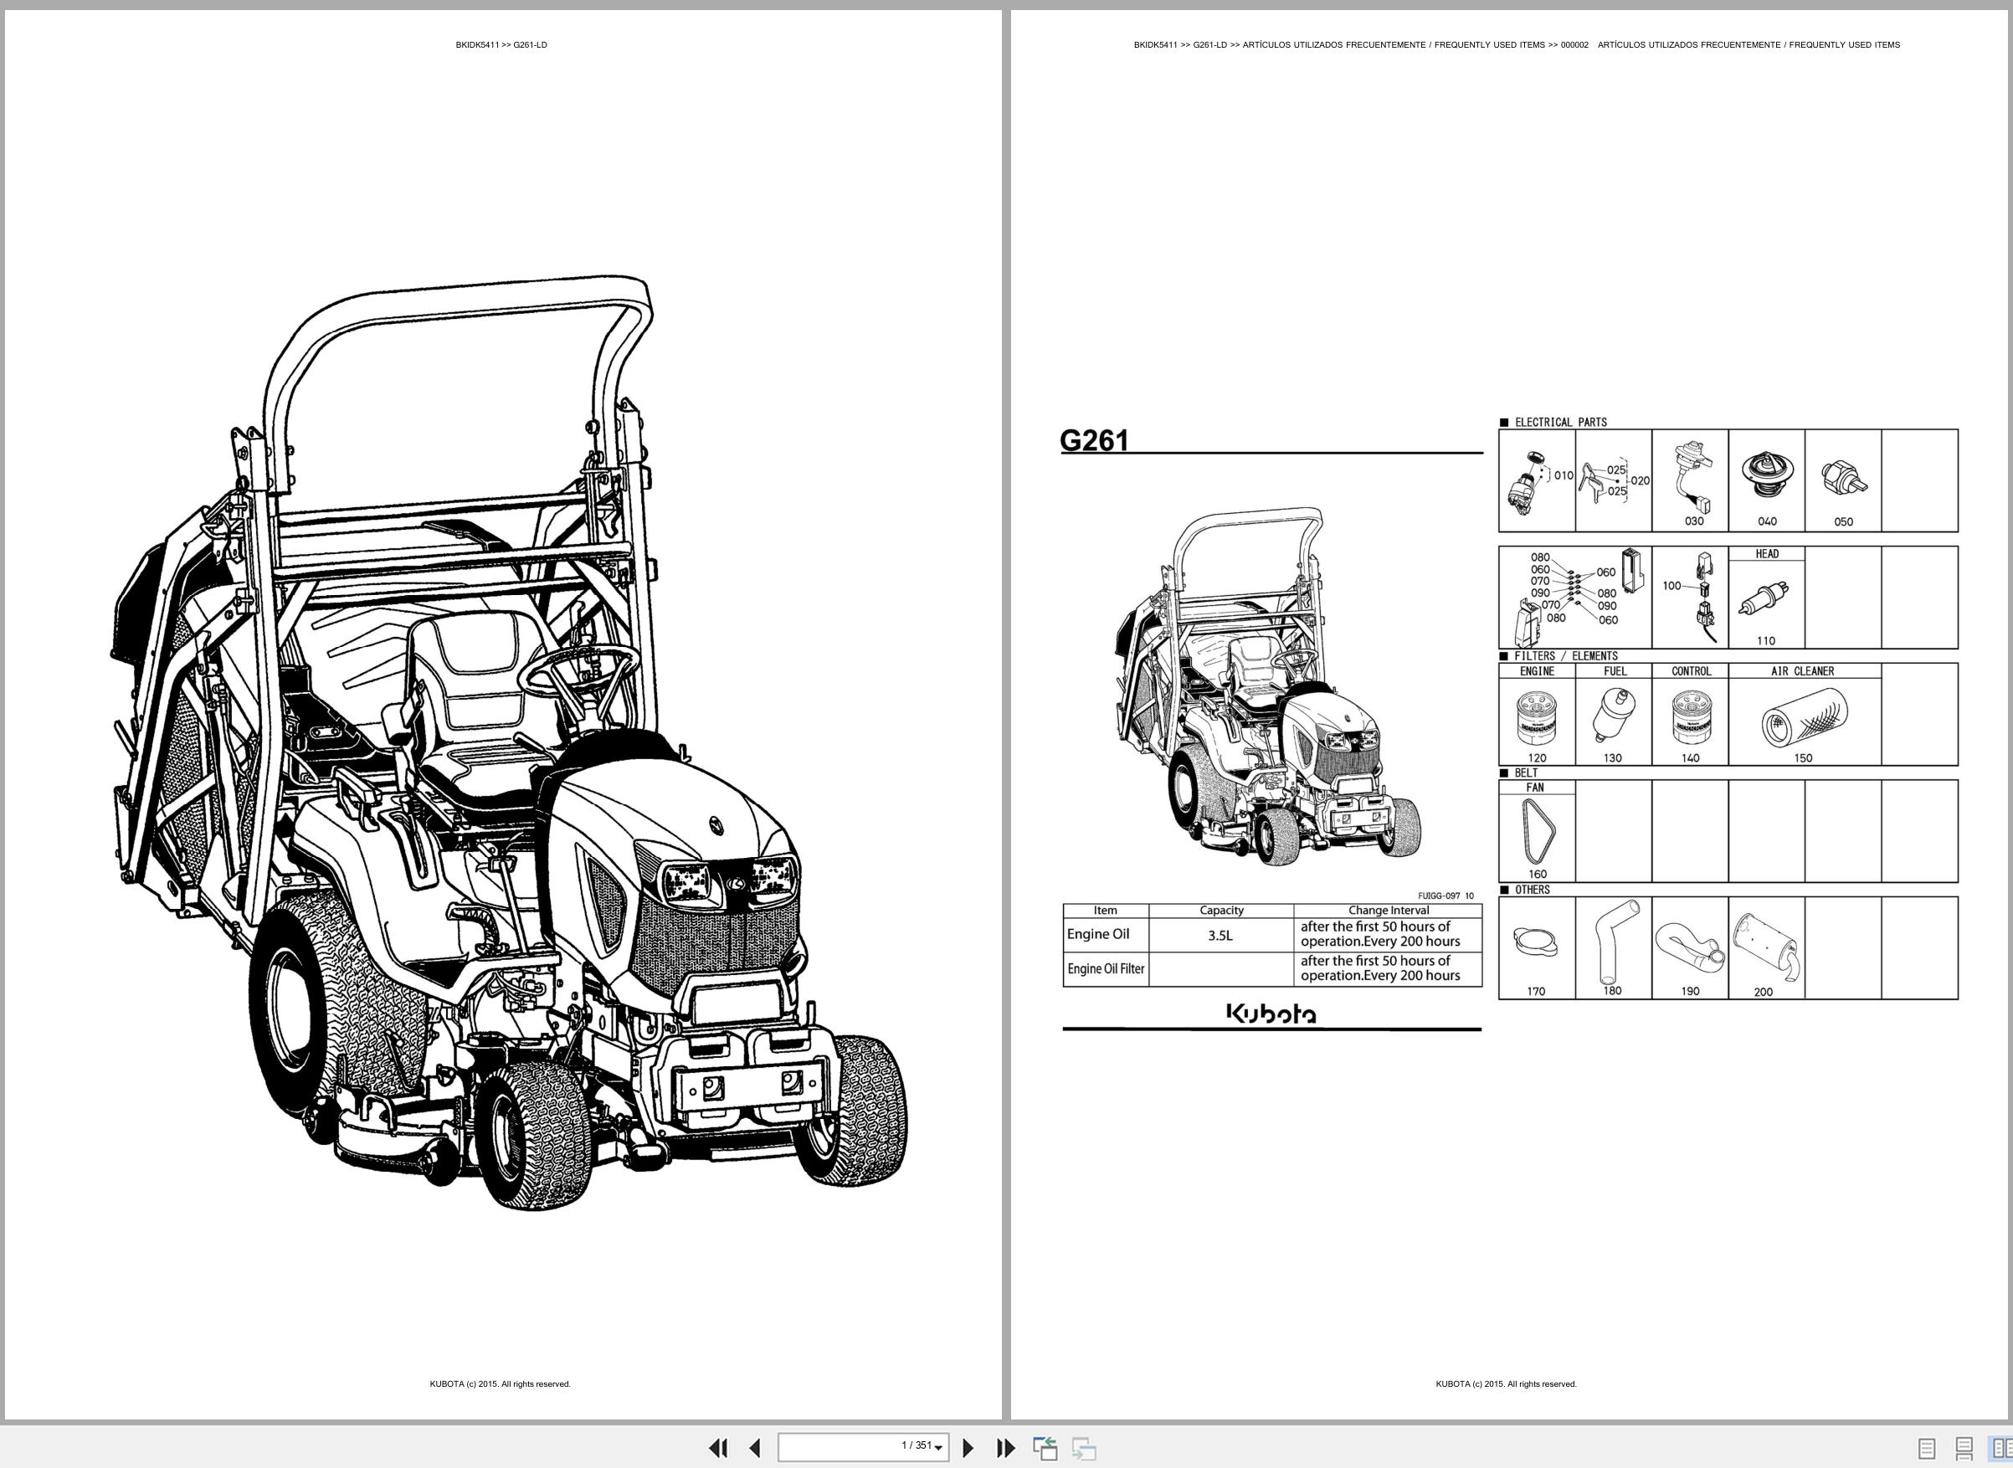Click the page number field showing 1 / 351
Viewport: 2013px width, 1468px height.
pyautogui.click(x=863, y=1447)
